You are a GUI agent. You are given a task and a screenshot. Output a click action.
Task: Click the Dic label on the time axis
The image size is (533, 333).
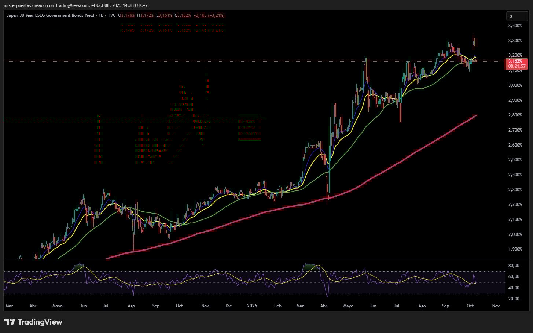[x=229, y=306]
